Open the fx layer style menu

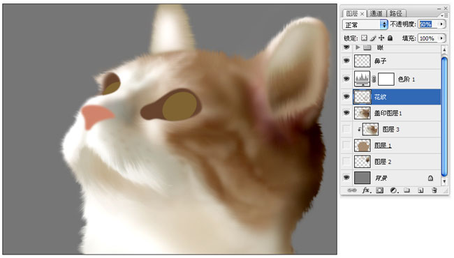[366, 190]
